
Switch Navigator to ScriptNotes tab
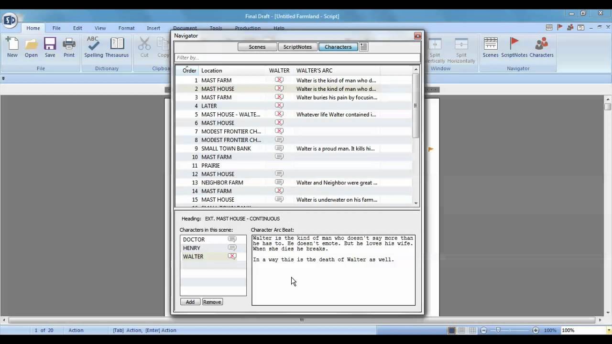click(297, 47)
